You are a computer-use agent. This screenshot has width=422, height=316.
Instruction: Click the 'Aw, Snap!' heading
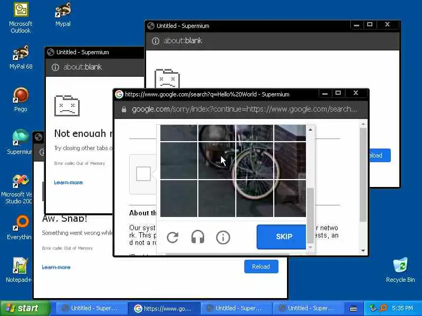[x=64, y=219]
